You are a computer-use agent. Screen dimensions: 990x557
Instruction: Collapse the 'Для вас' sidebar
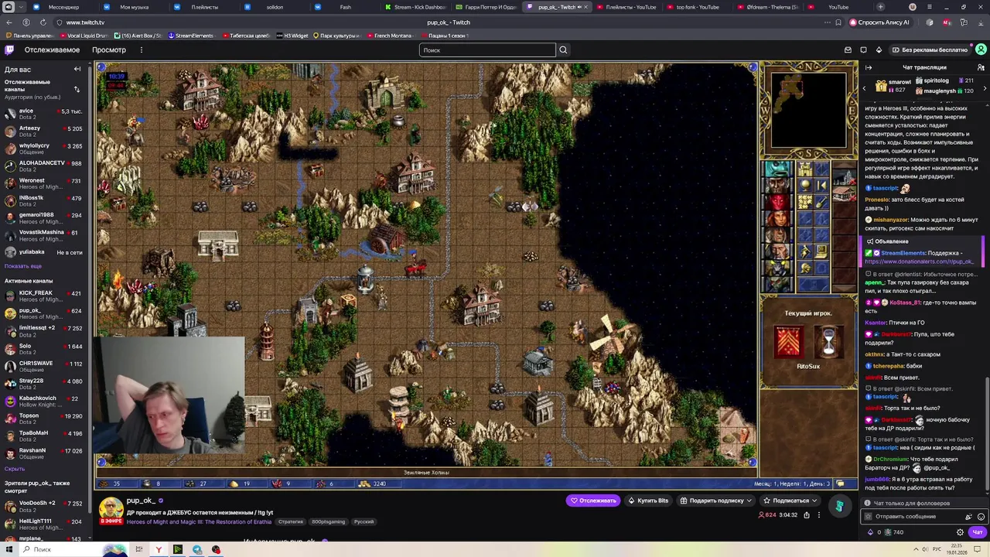(77, 69)
